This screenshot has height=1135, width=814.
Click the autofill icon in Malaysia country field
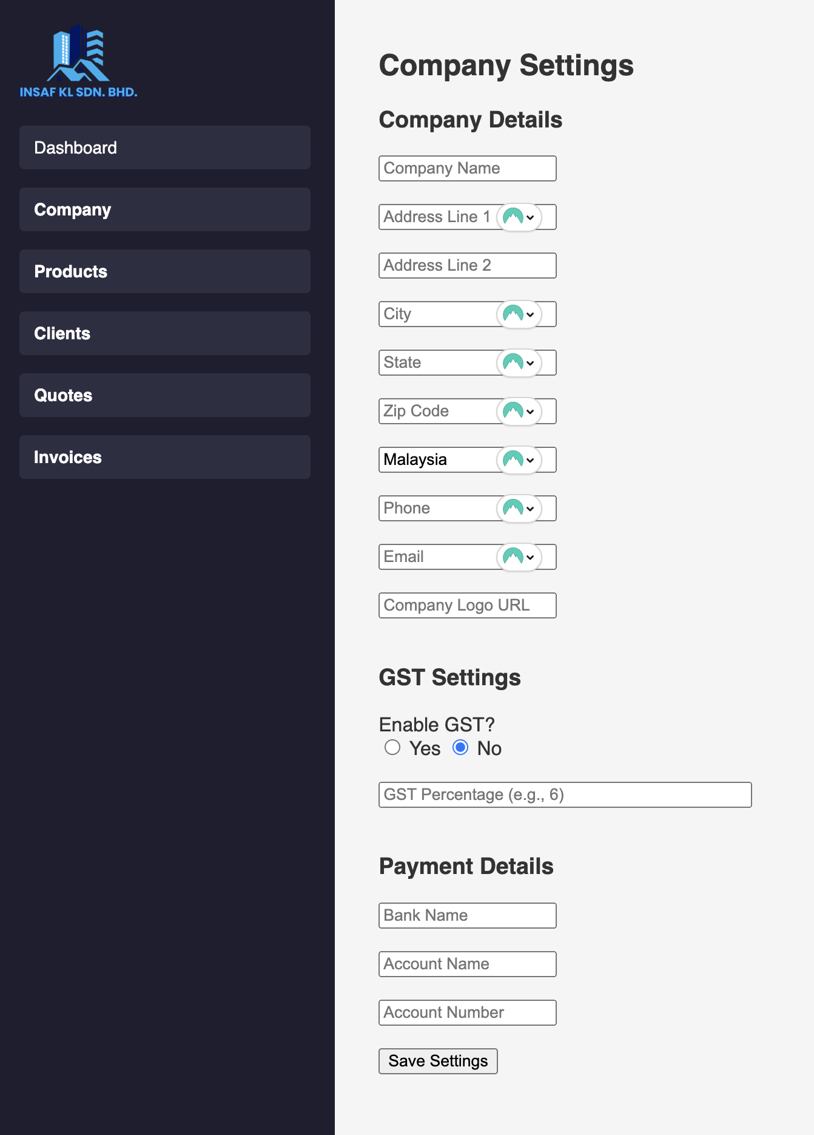tap(519, 460)
